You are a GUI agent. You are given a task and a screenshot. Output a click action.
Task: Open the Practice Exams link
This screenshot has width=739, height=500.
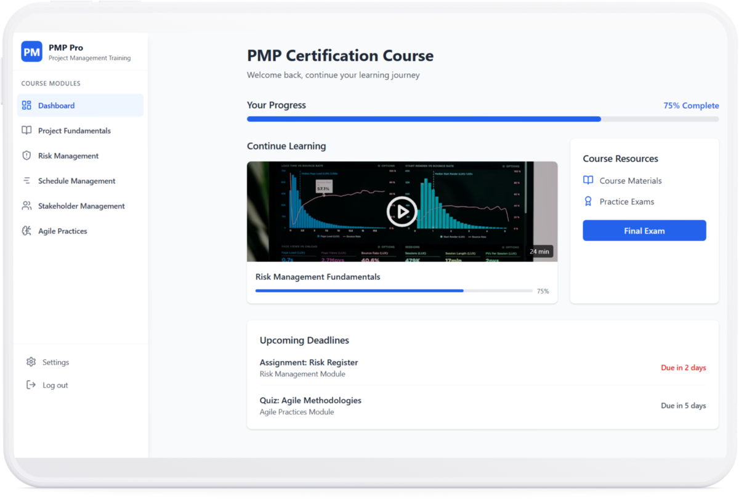626,202
